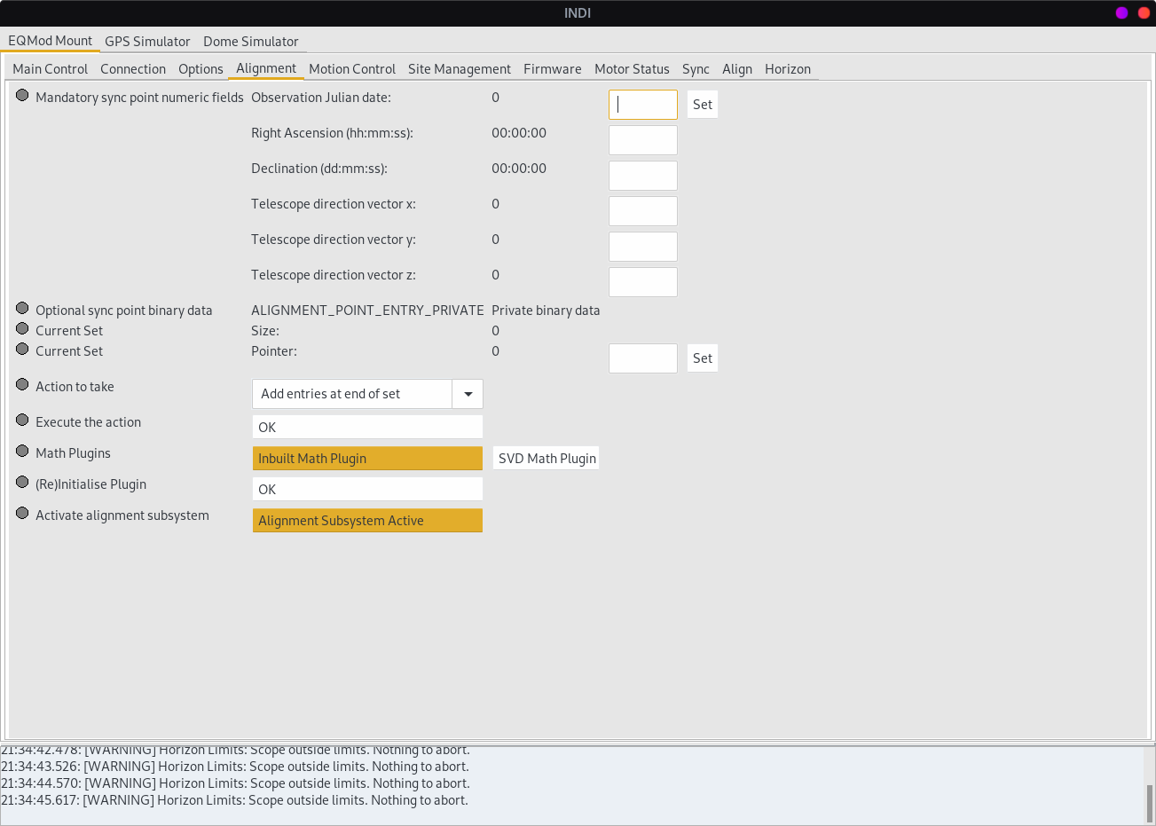Click the Declination (dd:mm:ss) label
Image resolution: width=1156 pixels, height=826 pixels.
point(319,169)
